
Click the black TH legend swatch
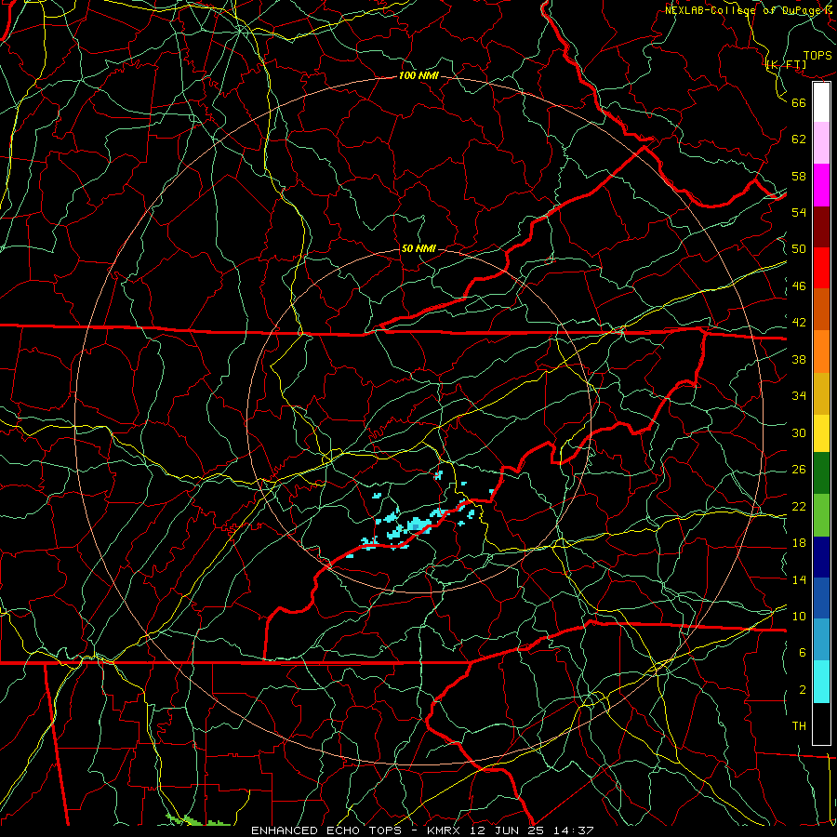pos(821,724)
